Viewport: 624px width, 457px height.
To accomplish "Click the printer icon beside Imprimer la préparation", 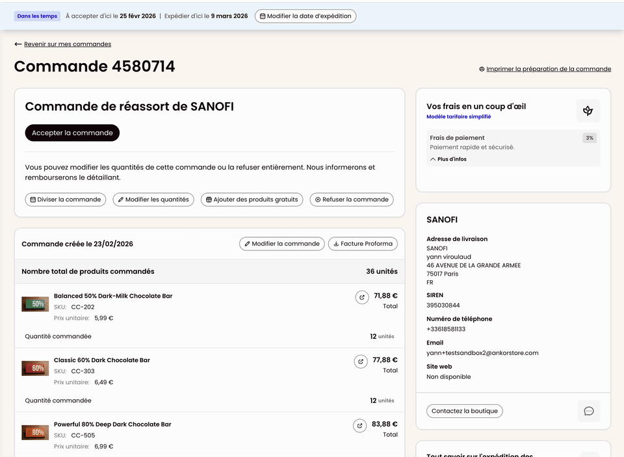I will pyautogui.click(x=482, y=70).
